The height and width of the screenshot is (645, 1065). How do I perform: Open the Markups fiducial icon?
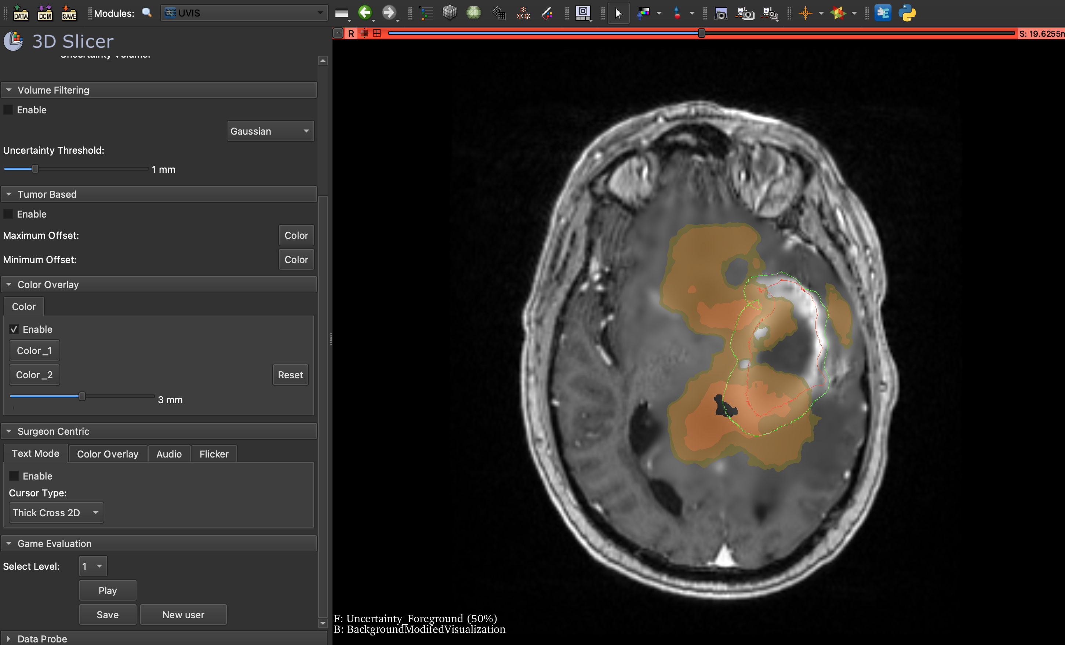tap(523, 13)
